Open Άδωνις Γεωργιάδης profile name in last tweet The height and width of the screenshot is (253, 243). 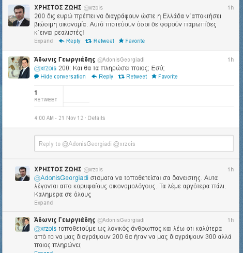coord(65,220)
